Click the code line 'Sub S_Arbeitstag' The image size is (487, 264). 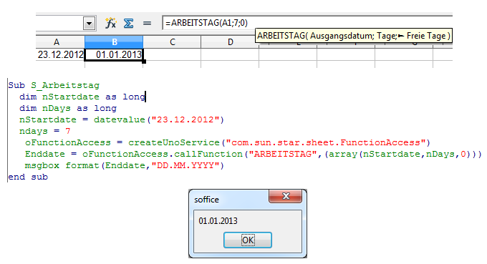54,85
